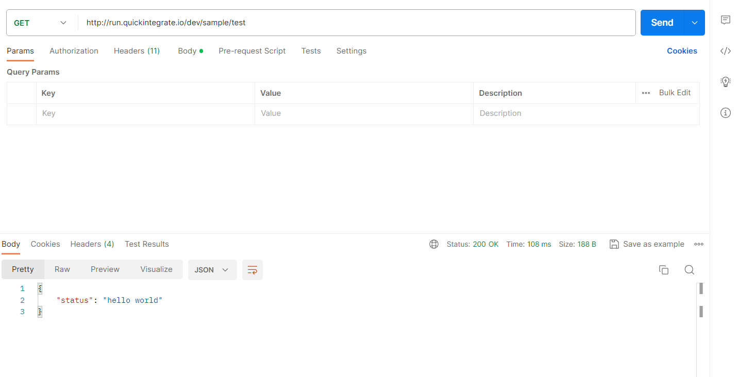Open the request Headers (11) tab
738x377 pixels.
point(137,51)
